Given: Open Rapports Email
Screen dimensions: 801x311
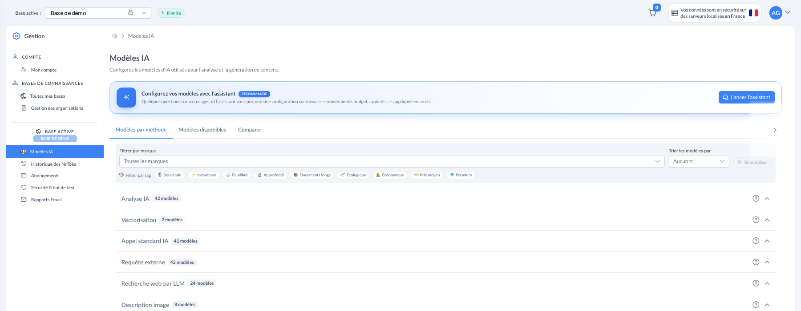Looking at the screenshot, I should (46, 199).
